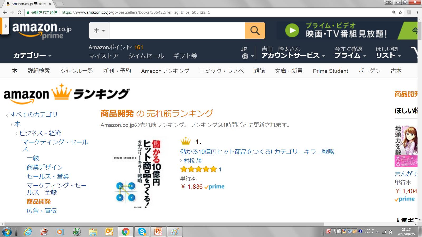
Task: Expand the ほしい物リスト menu
Action: point(388,52)
